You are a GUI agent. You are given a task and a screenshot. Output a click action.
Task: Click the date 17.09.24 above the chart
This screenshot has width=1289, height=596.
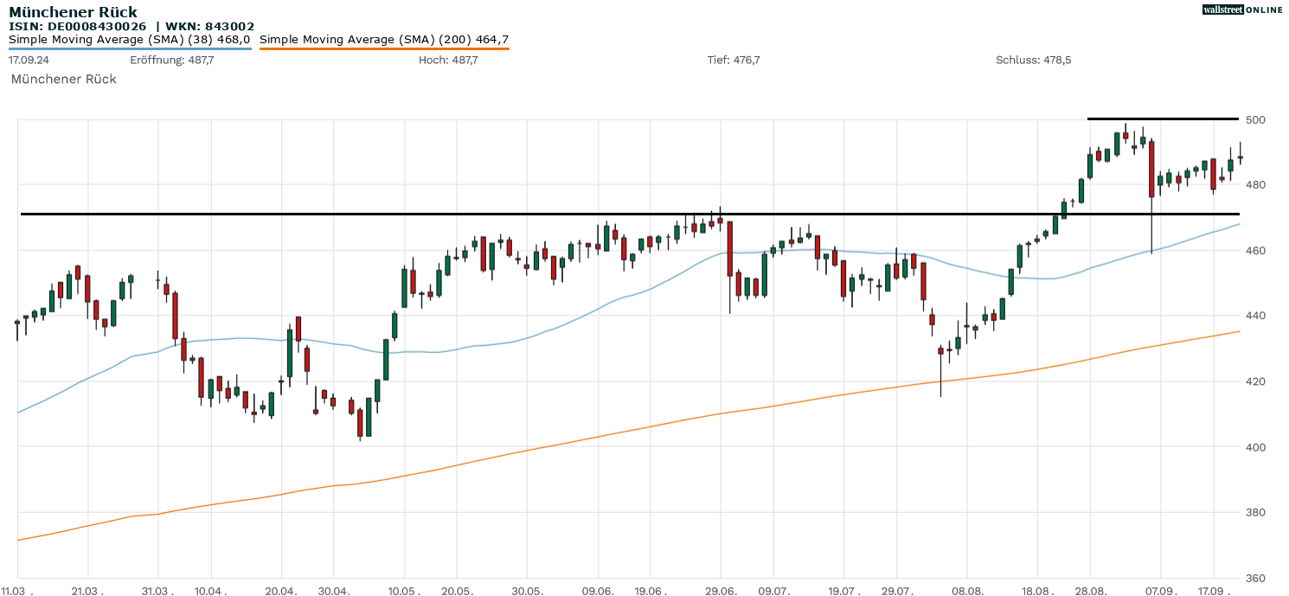(28, 60)
